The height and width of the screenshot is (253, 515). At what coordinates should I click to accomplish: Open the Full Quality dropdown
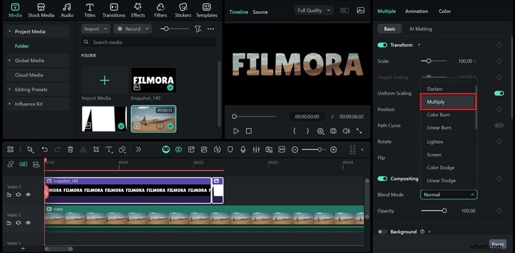[x=314, y=10]
